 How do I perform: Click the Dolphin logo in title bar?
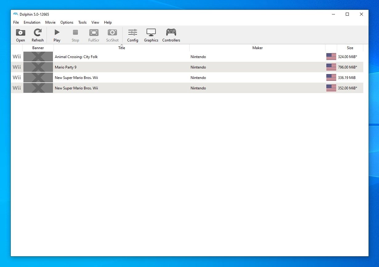click(16, 14)
